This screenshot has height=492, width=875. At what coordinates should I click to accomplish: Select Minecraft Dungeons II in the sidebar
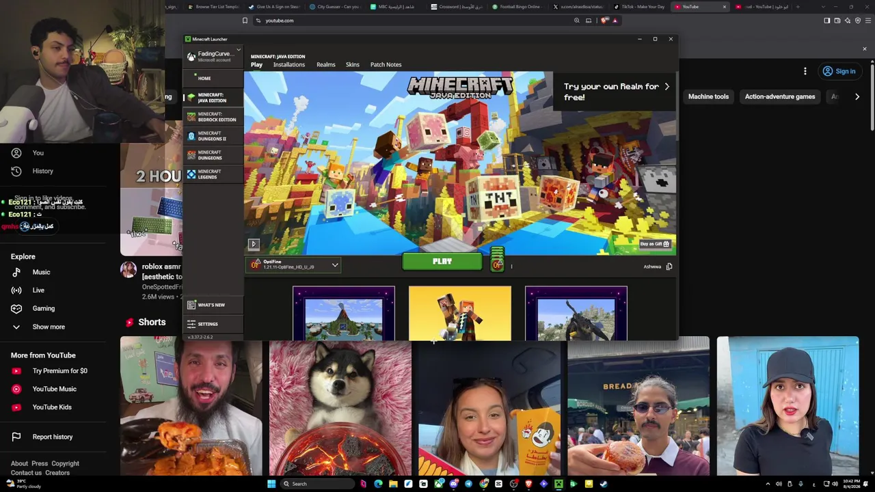click(213, 136)
